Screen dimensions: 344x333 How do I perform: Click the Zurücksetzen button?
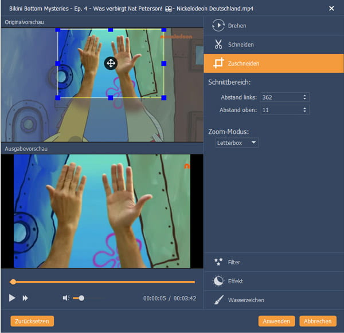(x=32, y=321)
